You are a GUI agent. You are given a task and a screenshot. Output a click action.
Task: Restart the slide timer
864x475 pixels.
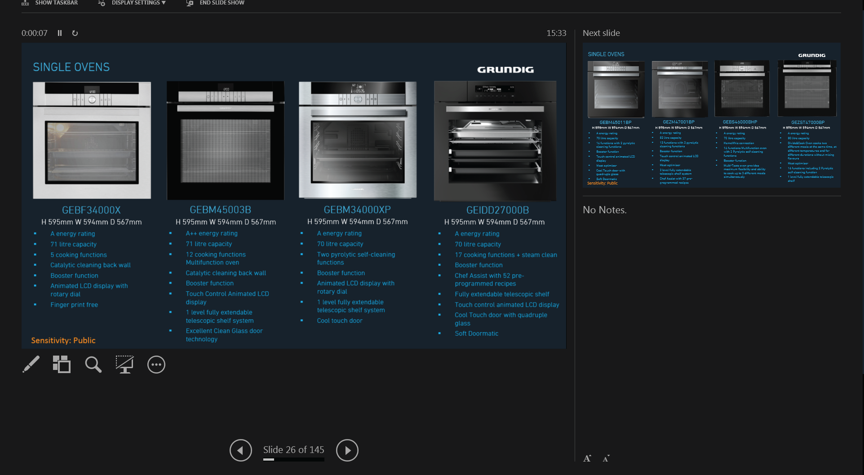[75, 33]
